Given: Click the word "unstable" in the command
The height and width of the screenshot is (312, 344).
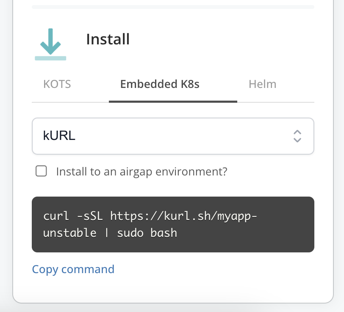Looking at the screenshot, I should point(70,233).
